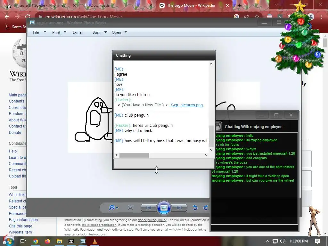Go to next picture in Photo Viewer

[x=179, y=208]
